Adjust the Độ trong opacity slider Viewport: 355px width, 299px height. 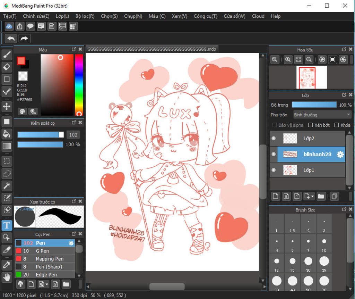314,105
